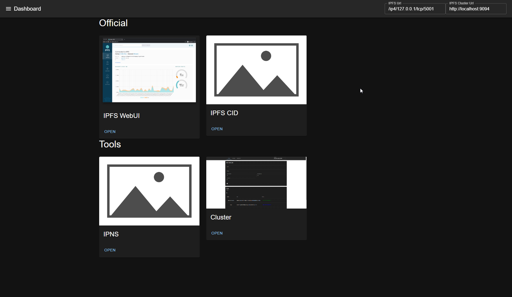512x297 pixels.
Task: Click the "IPNS" card title
Action: click(x=111, y=234)
